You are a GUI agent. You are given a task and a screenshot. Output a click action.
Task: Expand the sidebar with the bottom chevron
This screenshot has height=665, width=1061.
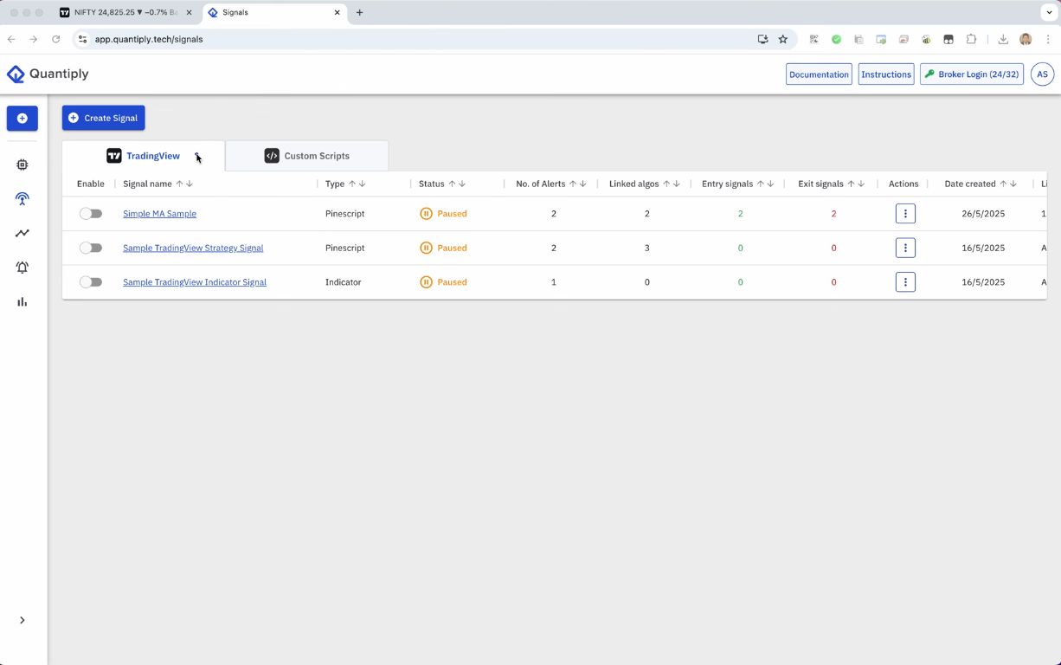click(x=22, y=620)
